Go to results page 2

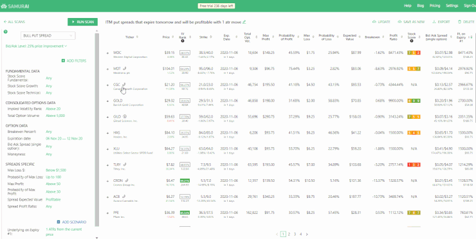289,234
